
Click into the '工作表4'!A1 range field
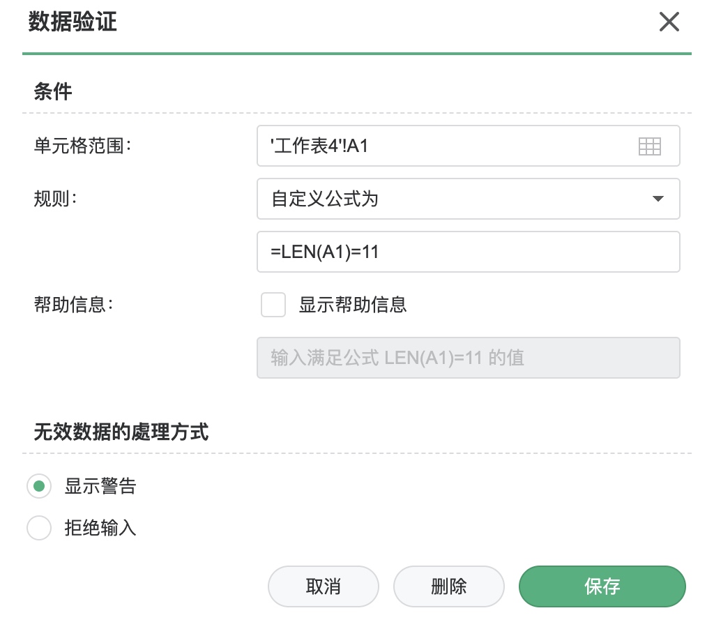468,146
